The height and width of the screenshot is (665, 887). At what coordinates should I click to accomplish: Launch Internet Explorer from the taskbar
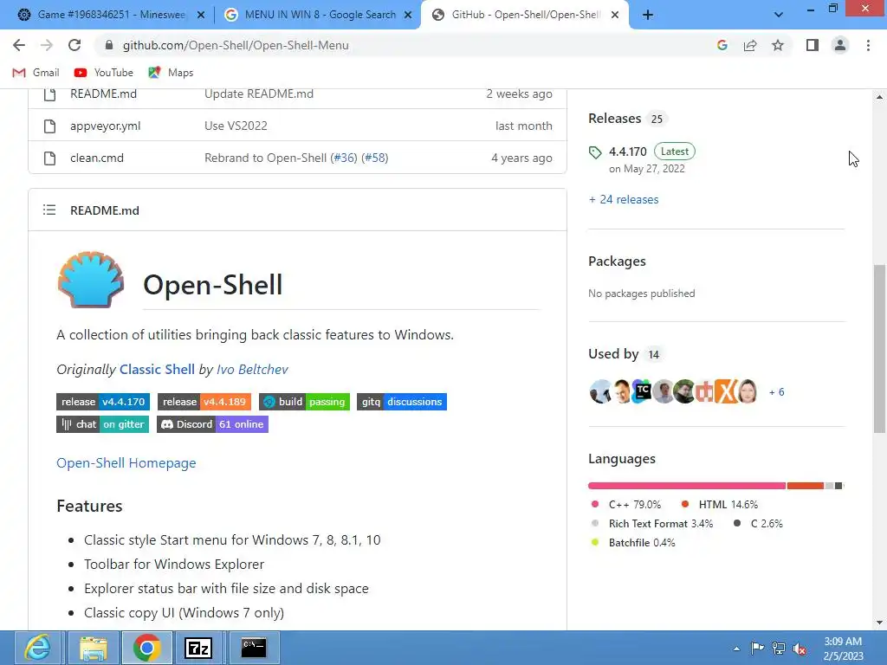[37, 648]
